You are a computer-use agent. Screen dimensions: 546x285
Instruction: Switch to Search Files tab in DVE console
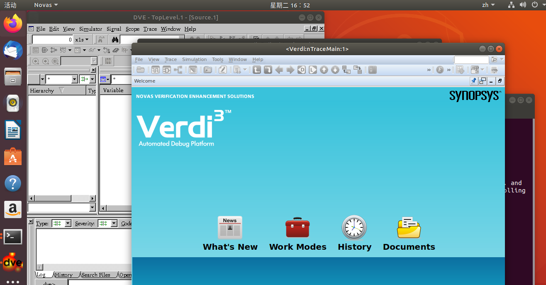click(x=96, y=275)
